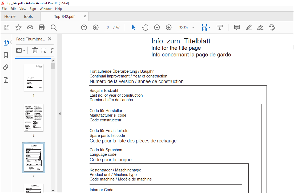Expand the fit page options arrow

pos(210,27)
